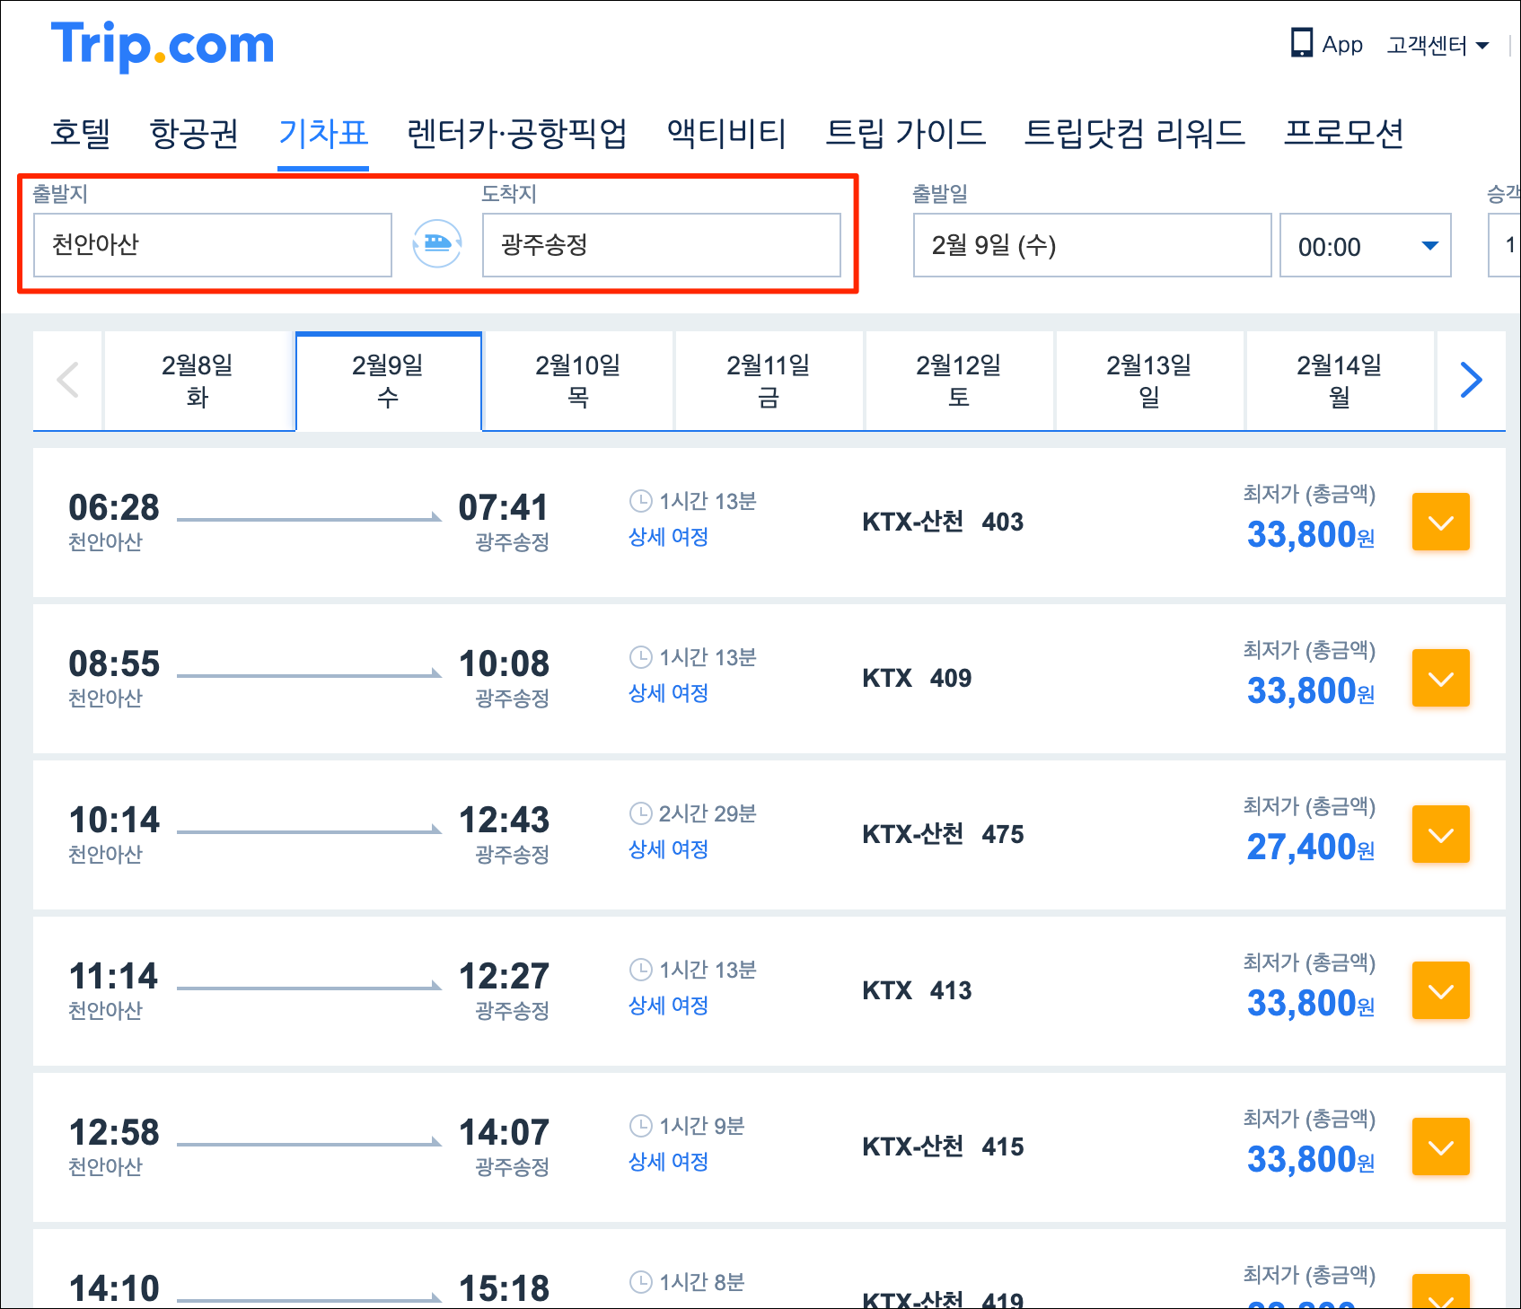Open the 프로모션 menu

pos(1344,133)
